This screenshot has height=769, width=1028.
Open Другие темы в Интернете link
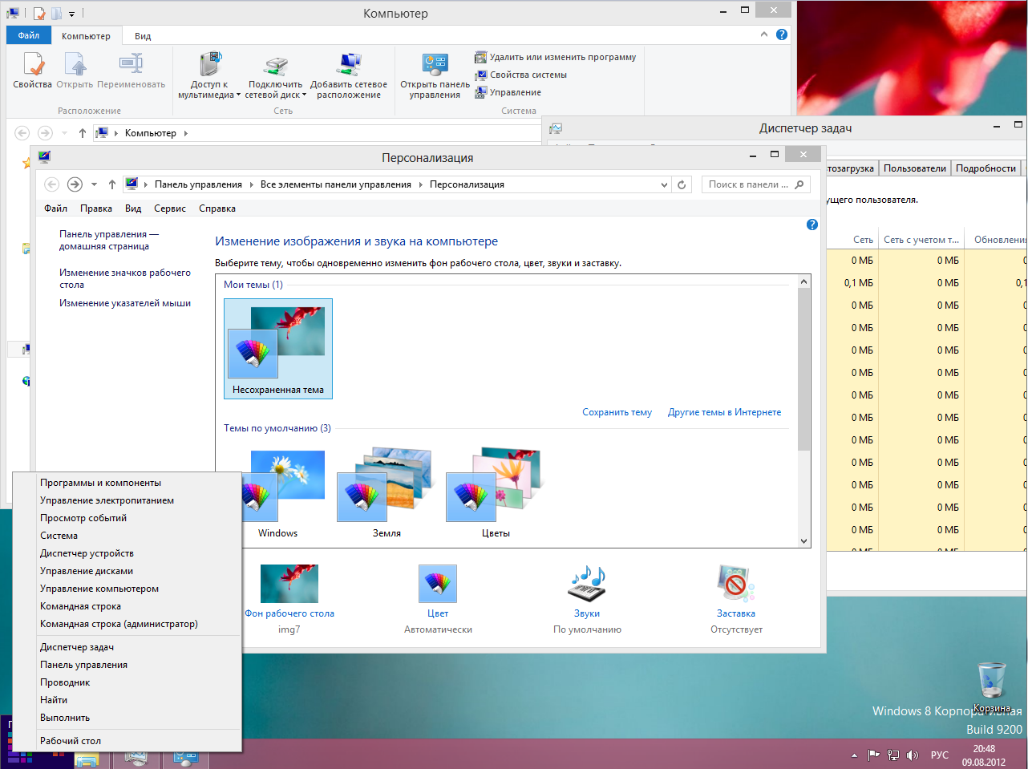[x=725, y=412]
